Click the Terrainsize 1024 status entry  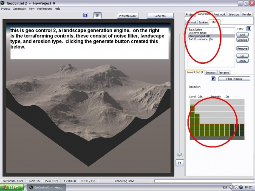(13, 181)
